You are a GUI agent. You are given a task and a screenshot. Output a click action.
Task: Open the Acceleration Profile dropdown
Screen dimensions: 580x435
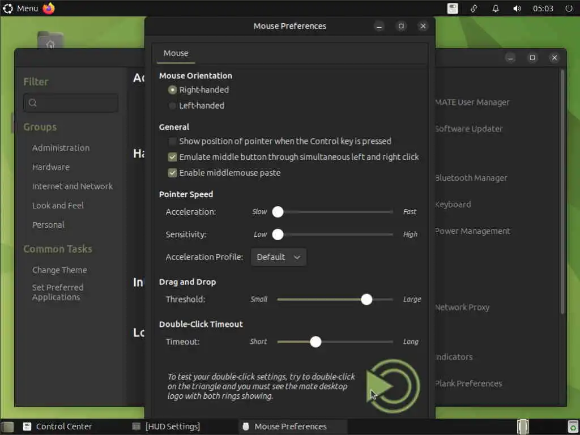[279, 257]
